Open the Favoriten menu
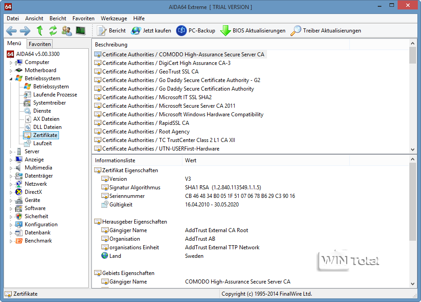The width and height of the screenshot is (421, 302). (83, 18)
